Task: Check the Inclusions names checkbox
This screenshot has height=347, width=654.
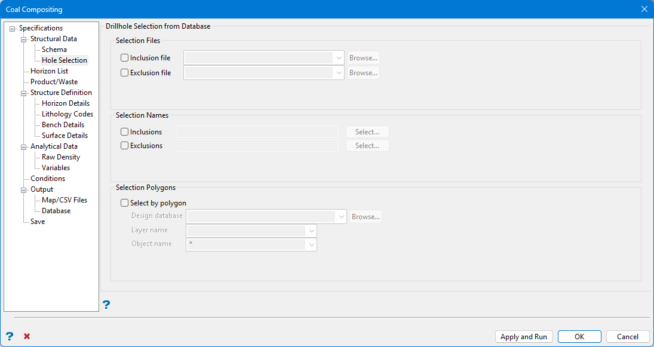Action: click(x=125, y=132)
